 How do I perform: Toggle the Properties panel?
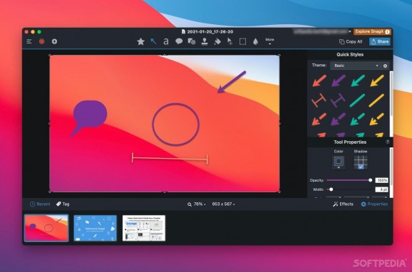click(x=374, y=204)
